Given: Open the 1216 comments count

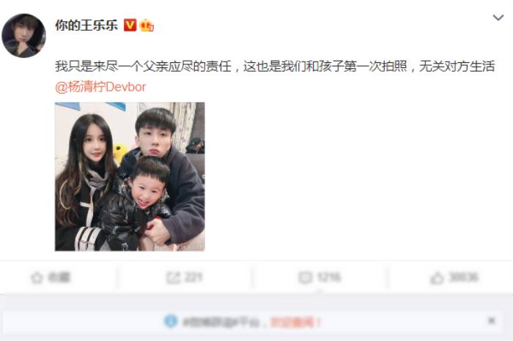Looking at the screenshot, I should [x=329, y=277].
